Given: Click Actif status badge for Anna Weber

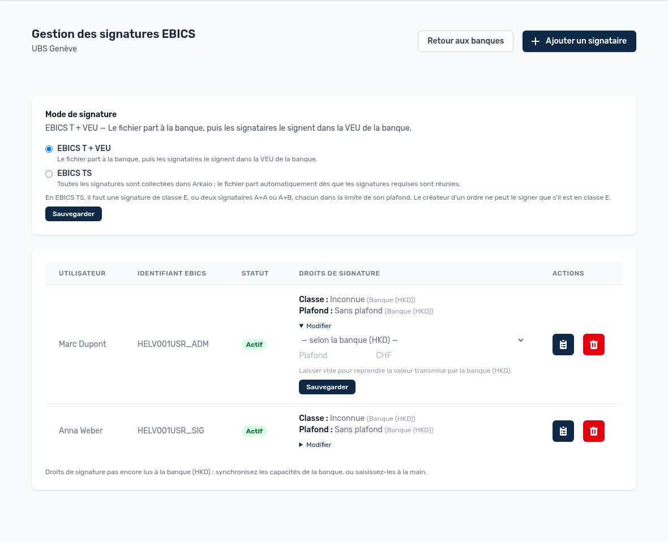Looking at the screenshot, I should tap(254, 431).
